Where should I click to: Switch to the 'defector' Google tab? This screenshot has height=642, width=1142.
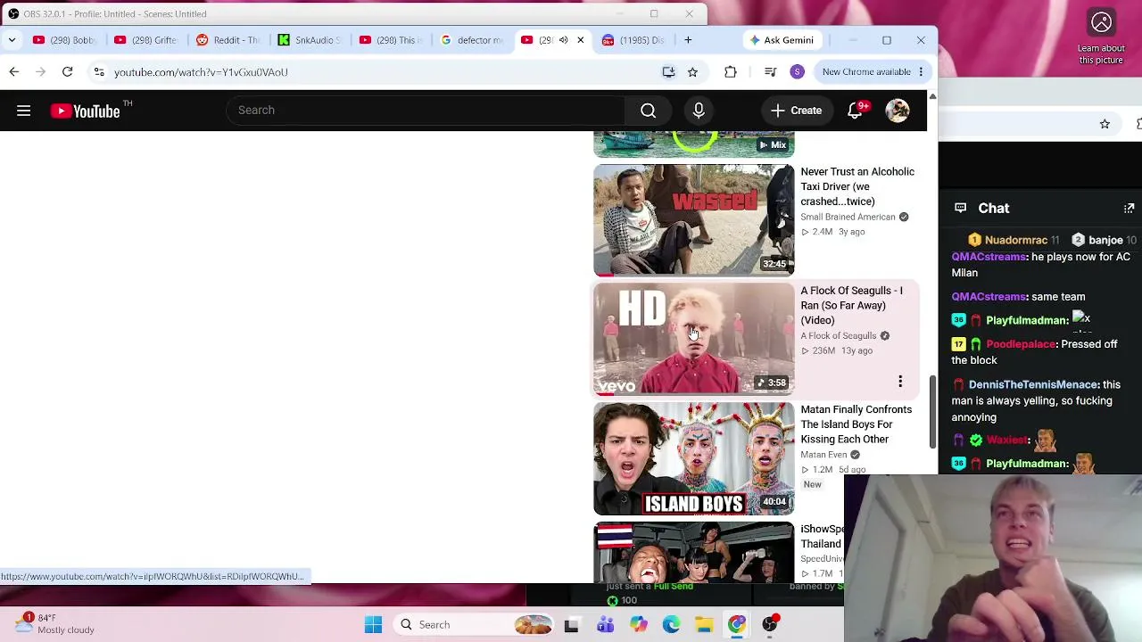click(x=473, y=40)
